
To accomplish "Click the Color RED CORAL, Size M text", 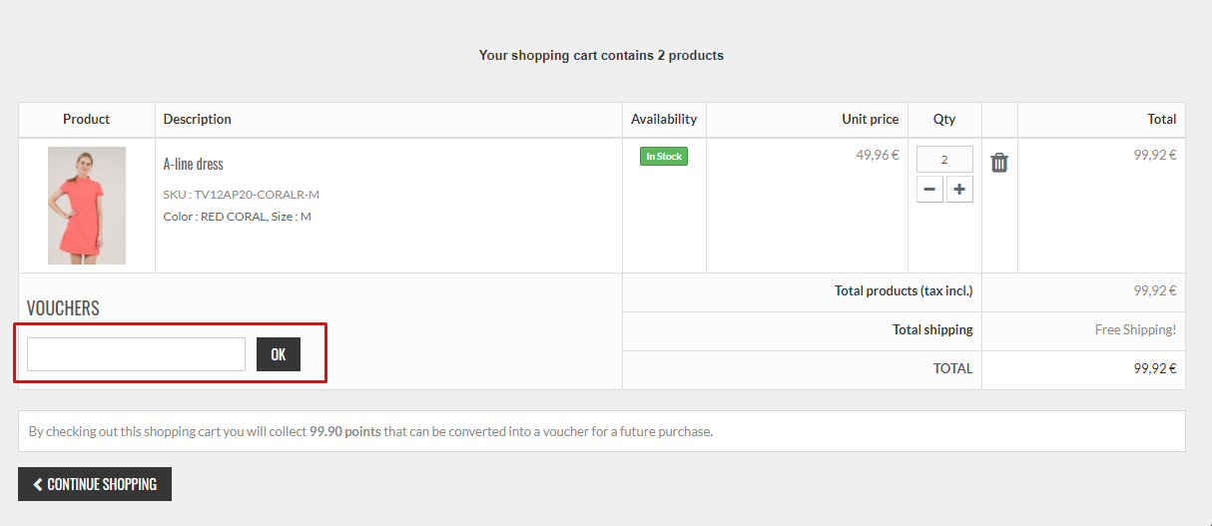I will coord(238,217).
